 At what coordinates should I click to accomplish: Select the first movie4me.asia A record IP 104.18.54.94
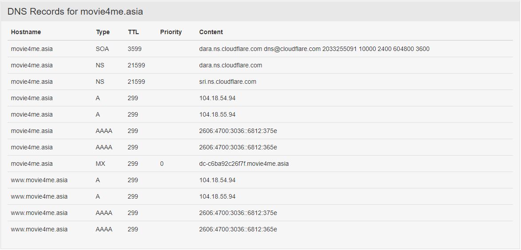pyautogui.click(x=217, y=98)
